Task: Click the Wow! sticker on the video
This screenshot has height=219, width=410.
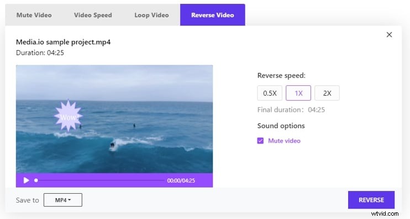Action: tap(69, 116)
